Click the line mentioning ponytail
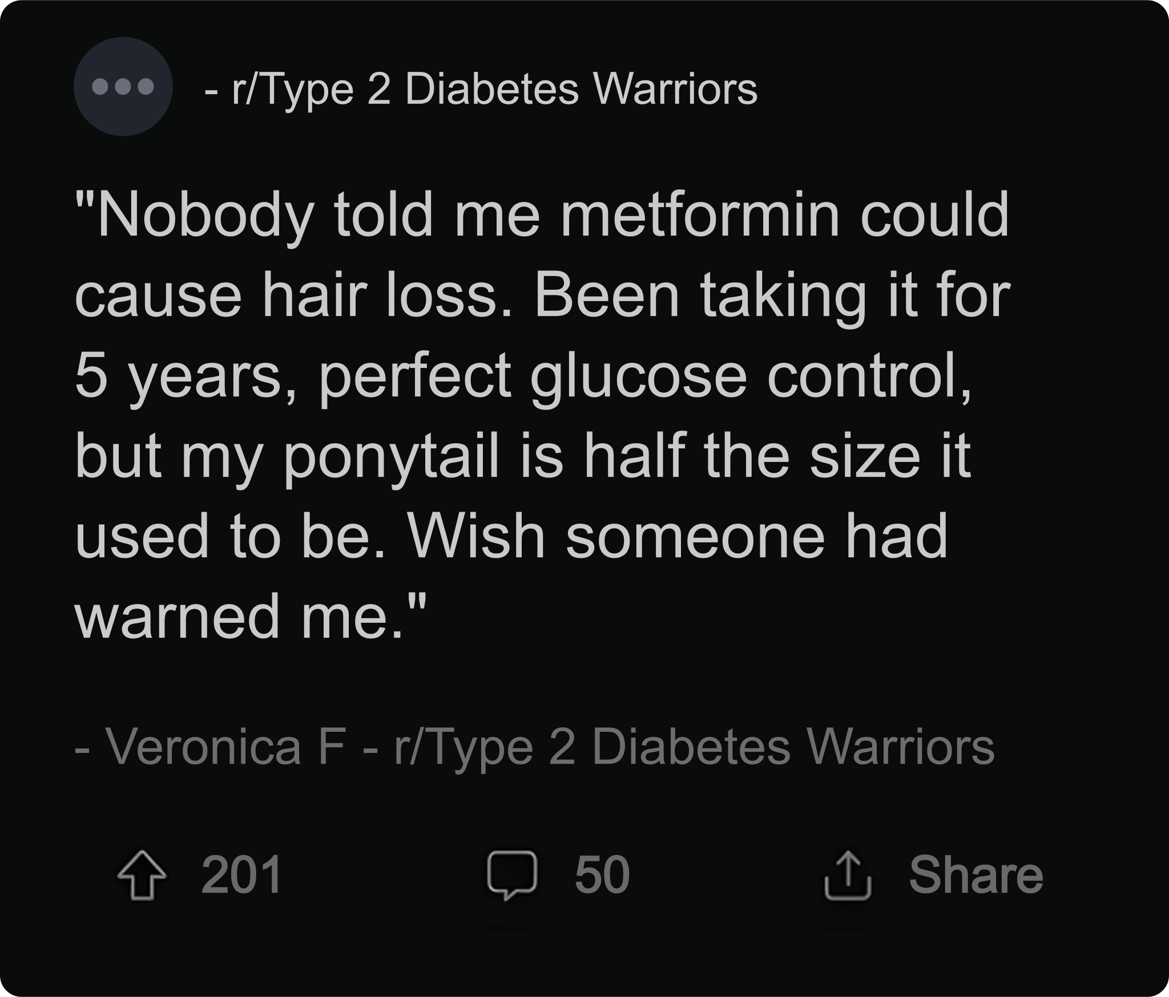 tap(522, 456)
